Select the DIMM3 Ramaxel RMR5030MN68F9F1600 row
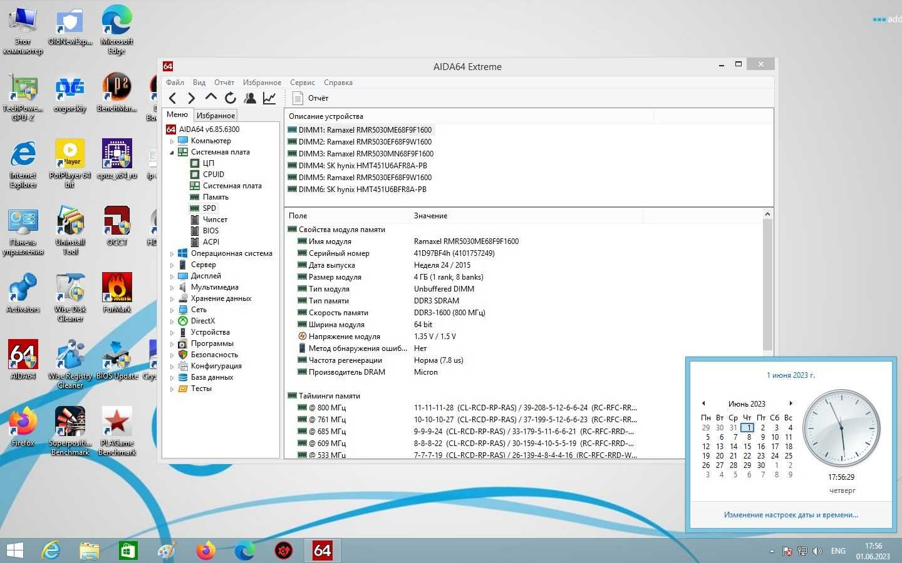 point(361,154)
